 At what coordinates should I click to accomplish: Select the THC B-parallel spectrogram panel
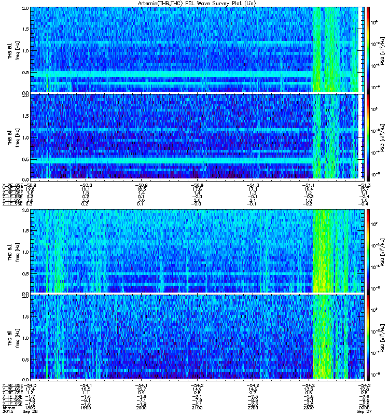click(x=197, y=337)
